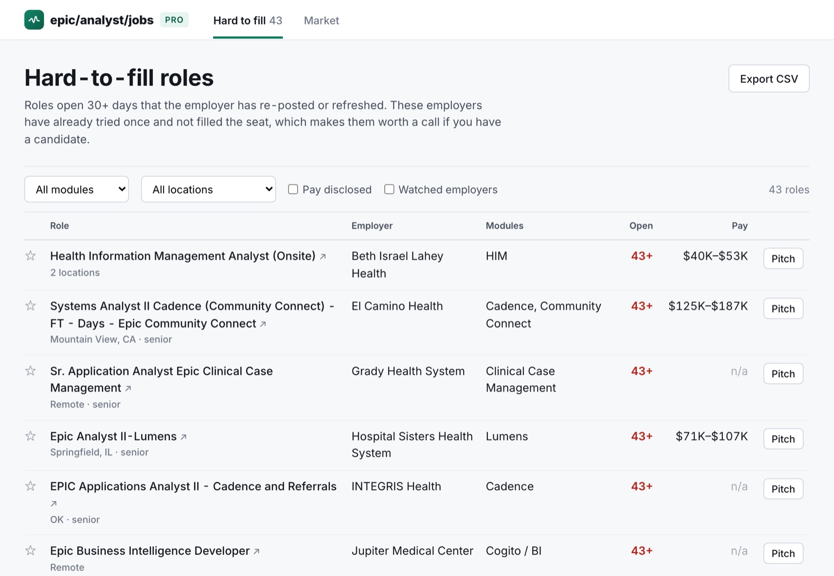Screen dimensions: 834x576
Task: Click the $125K–$187K pay value
Action: tap(708, 306)
